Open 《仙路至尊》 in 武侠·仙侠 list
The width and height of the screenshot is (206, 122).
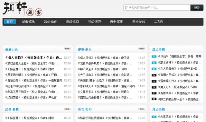point(30,118)
